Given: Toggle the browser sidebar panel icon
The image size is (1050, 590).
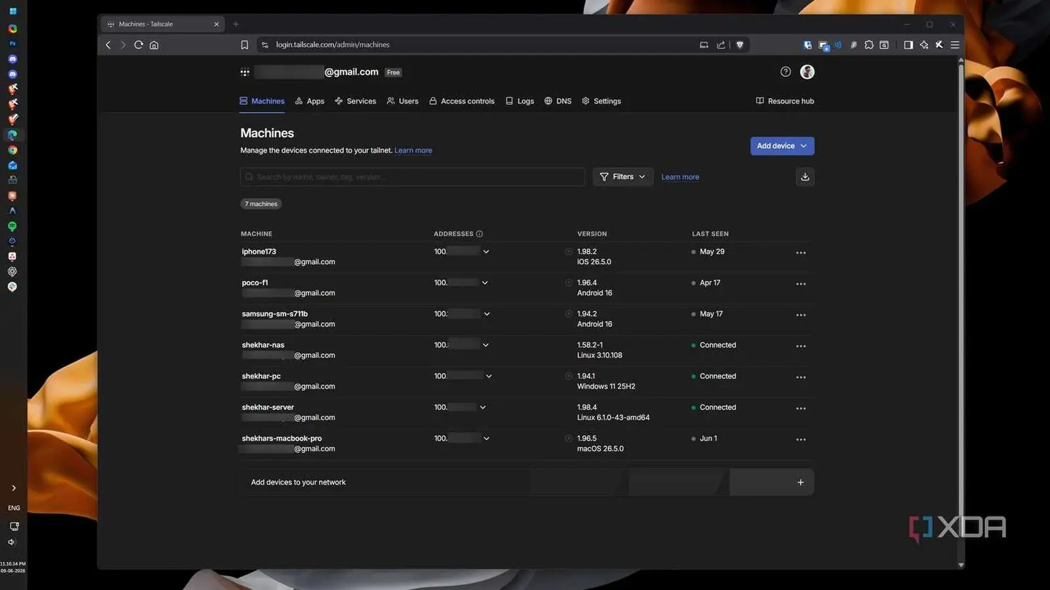Looking at the screenshot, I should tap(908, 45).
